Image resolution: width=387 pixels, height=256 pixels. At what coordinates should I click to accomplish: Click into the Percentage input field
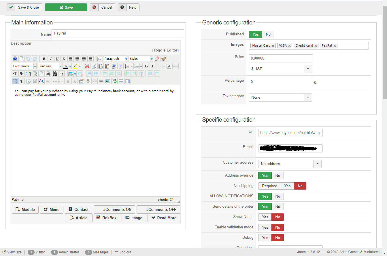[x=281, y=82]
